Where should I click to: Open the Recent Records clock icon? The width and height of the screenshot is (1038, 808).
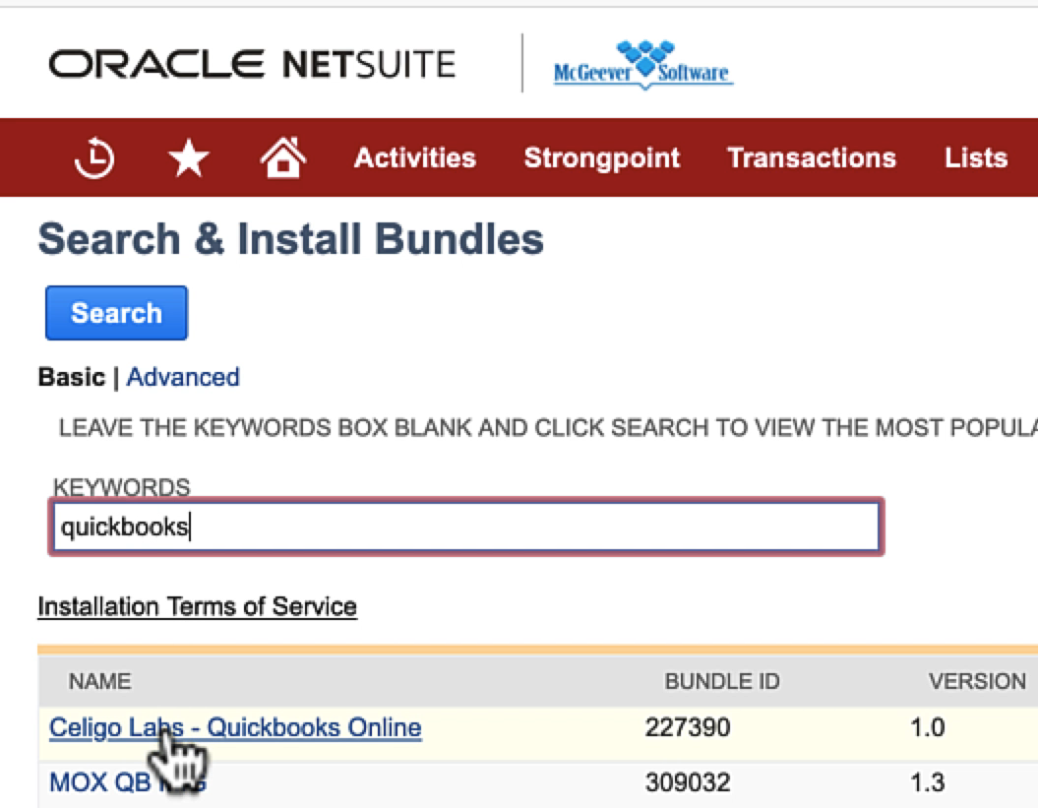coord(94,157)
